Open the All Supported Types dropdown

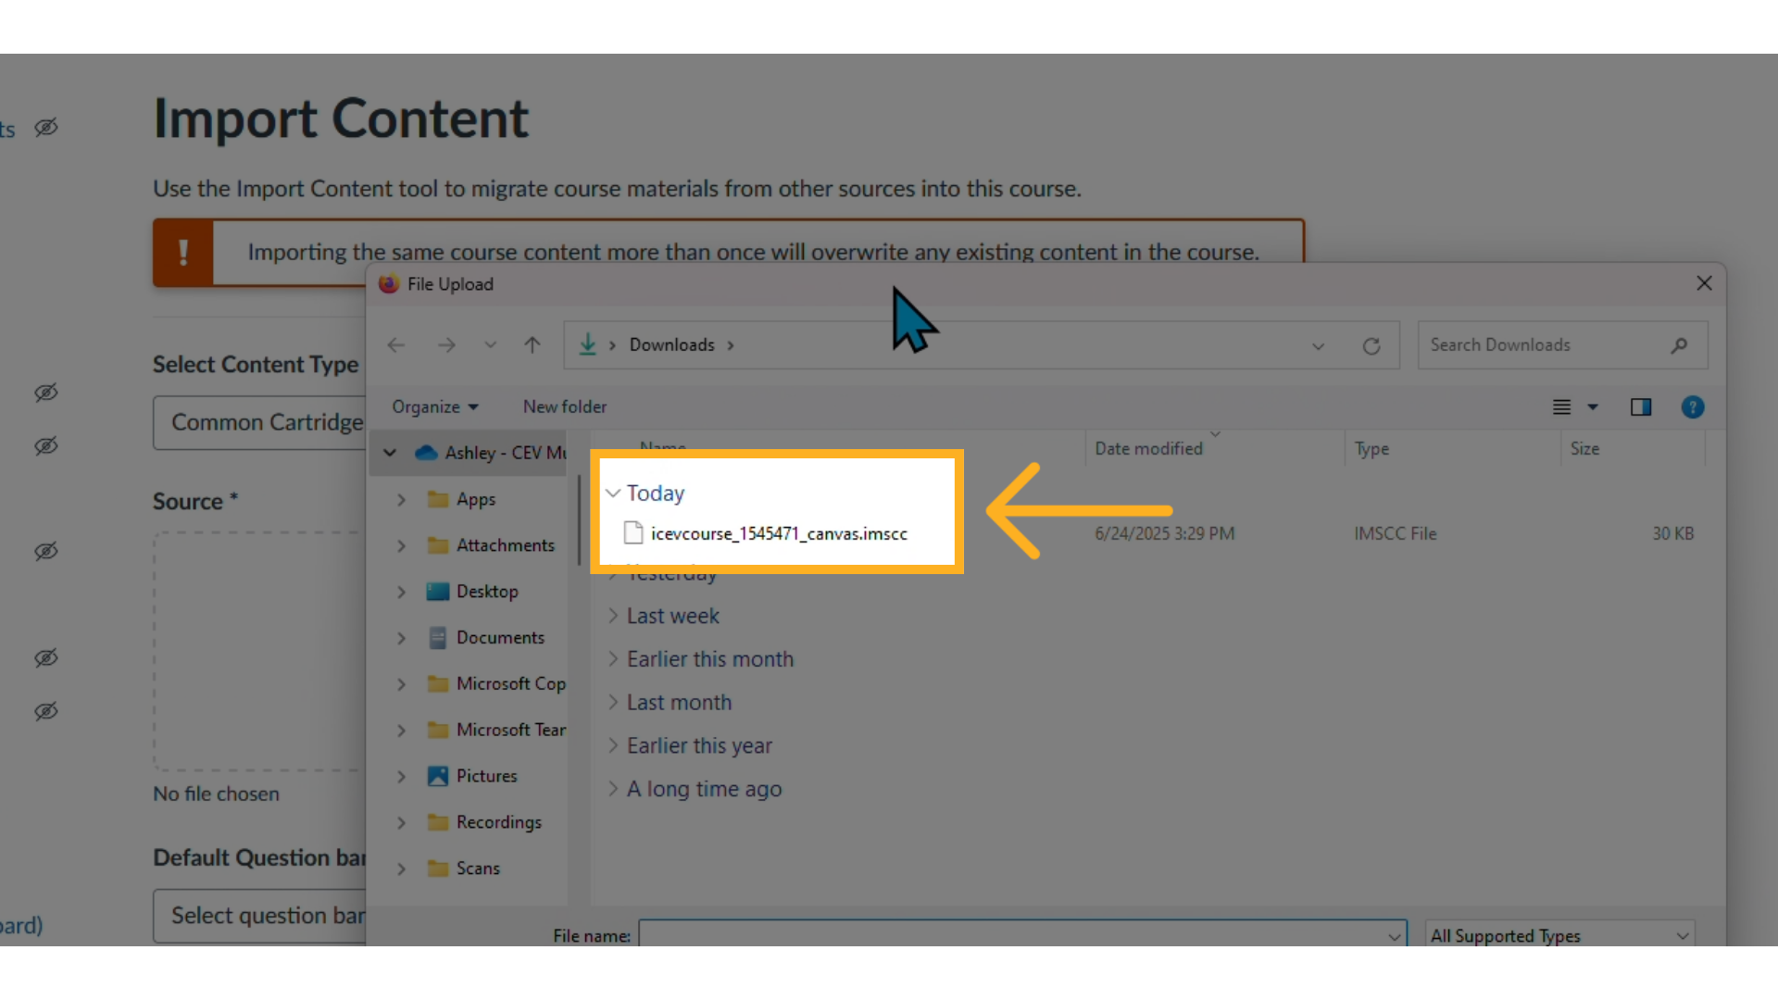pos(1682,935)
